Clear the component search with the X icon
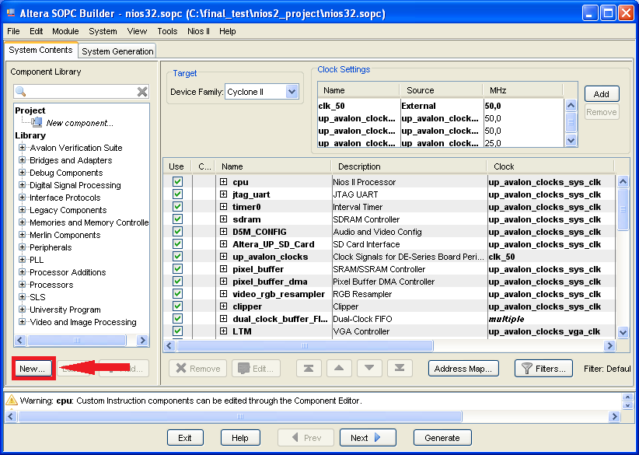The image size is (639, 455). coord(142,91)
